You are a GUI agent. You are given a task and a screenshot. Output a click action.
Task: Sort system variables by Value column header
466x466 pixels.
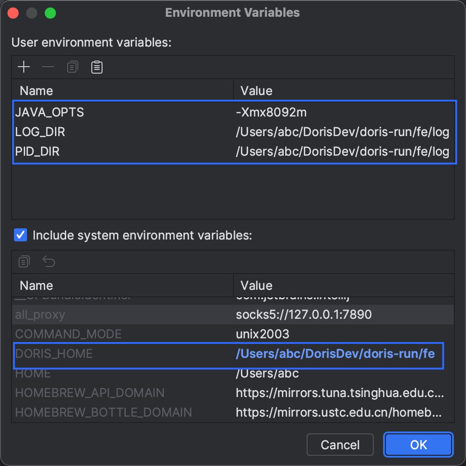pyautogui.click(x=256, y=286)
